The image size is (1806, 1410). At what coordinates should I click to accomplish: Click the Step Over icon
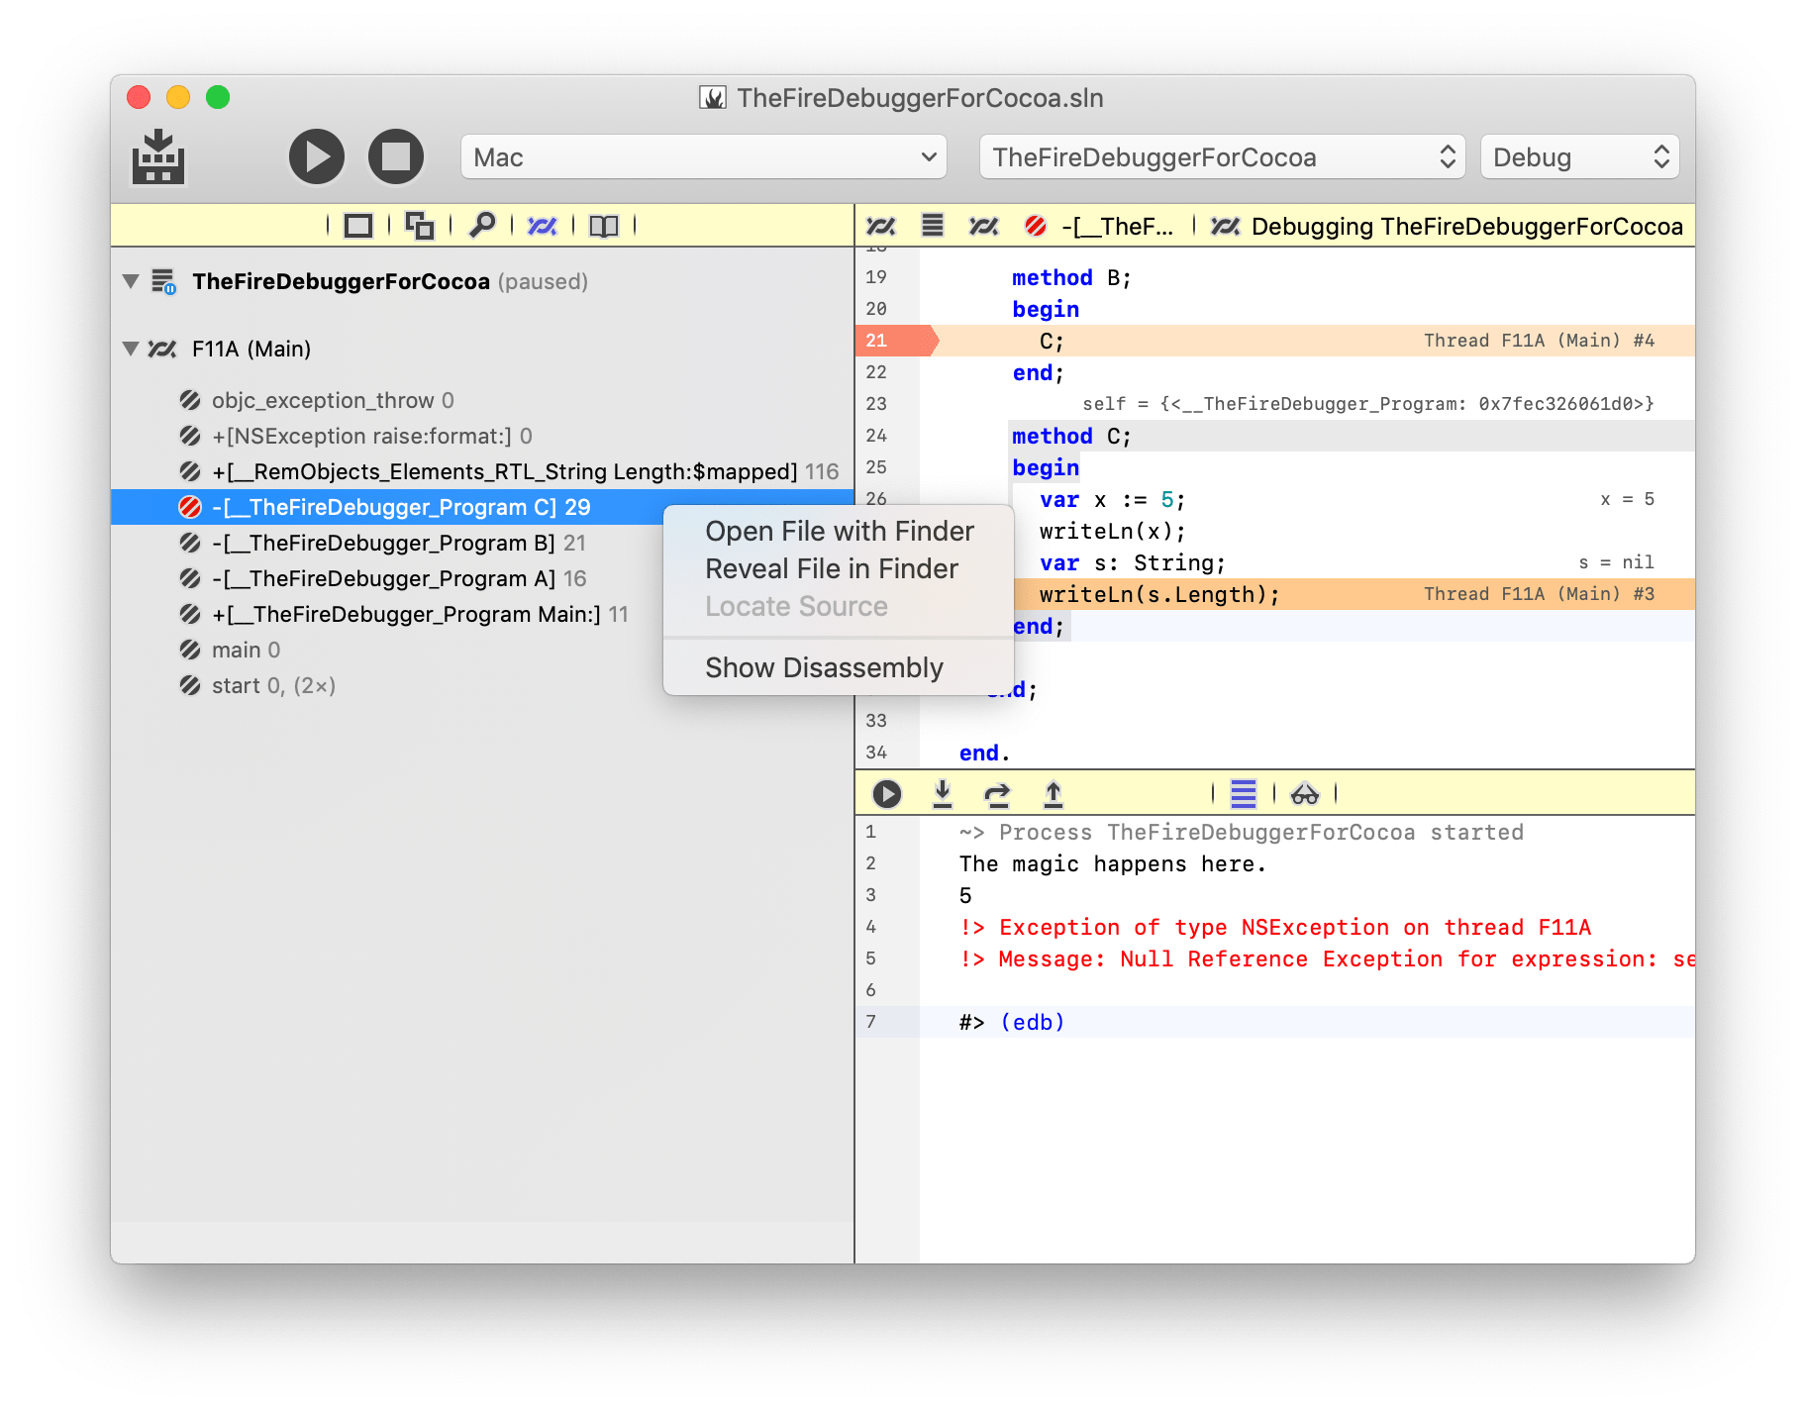tap(997, 794)
